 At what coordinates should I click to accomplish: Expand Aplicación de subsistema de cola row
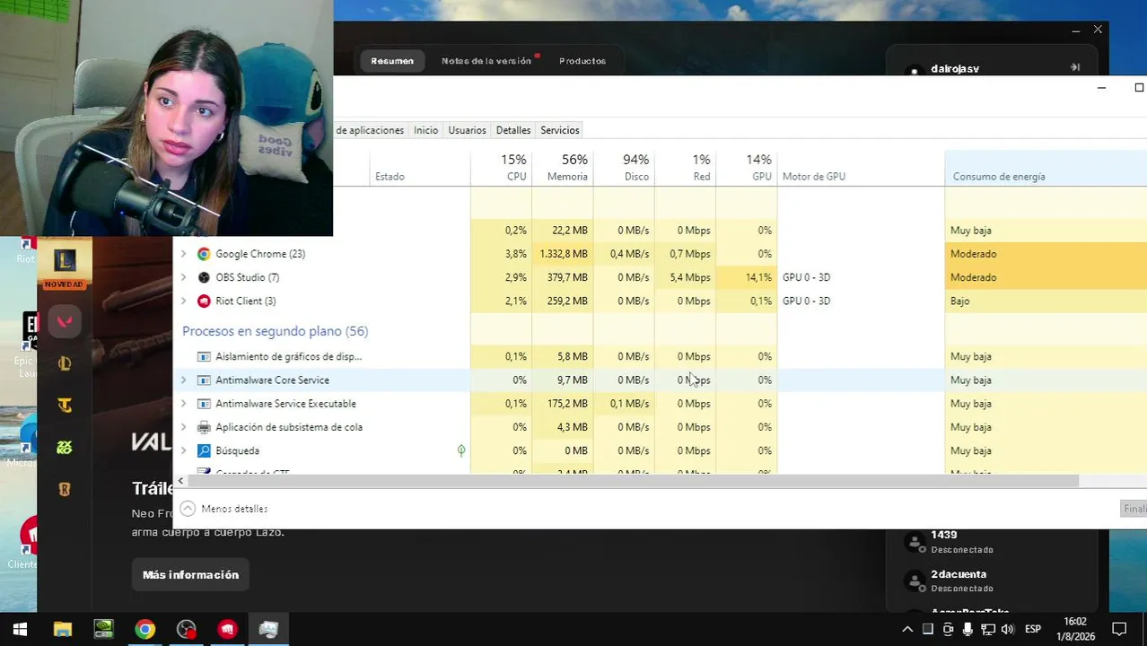tap(184, 427)
